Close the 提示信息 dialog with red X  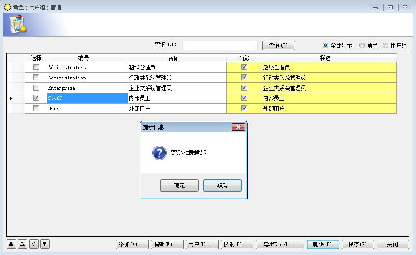pyautogui.click(x=238, y=127)
